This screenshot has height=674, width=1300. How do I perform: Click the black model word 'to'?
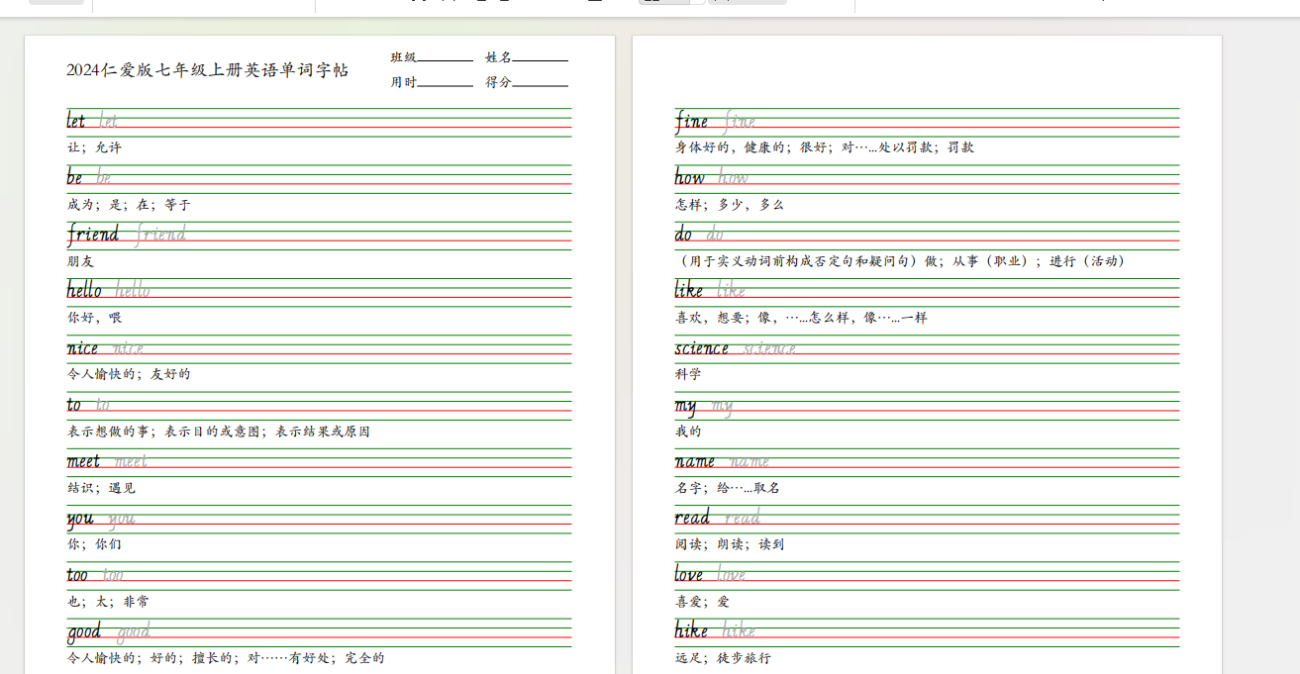[74, 405]
